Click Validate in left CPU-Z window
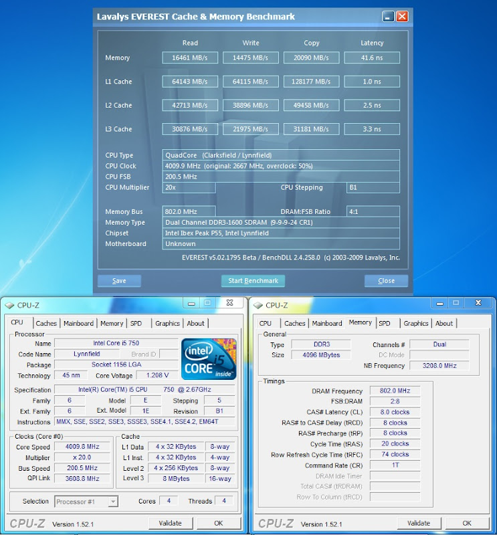The width and height of the screenshot is (497, 535). pyautogui.click(x=171, y=523)
